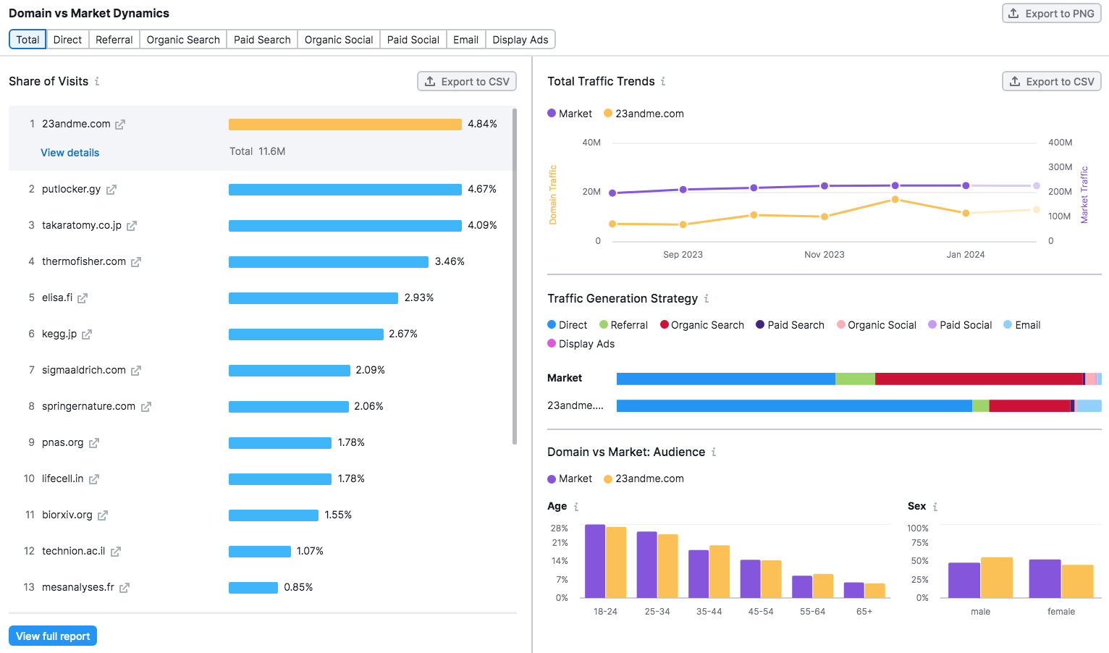Click orange 23andme bar for female
This screenshot has width=1109, height=653.
point(1077,581)
